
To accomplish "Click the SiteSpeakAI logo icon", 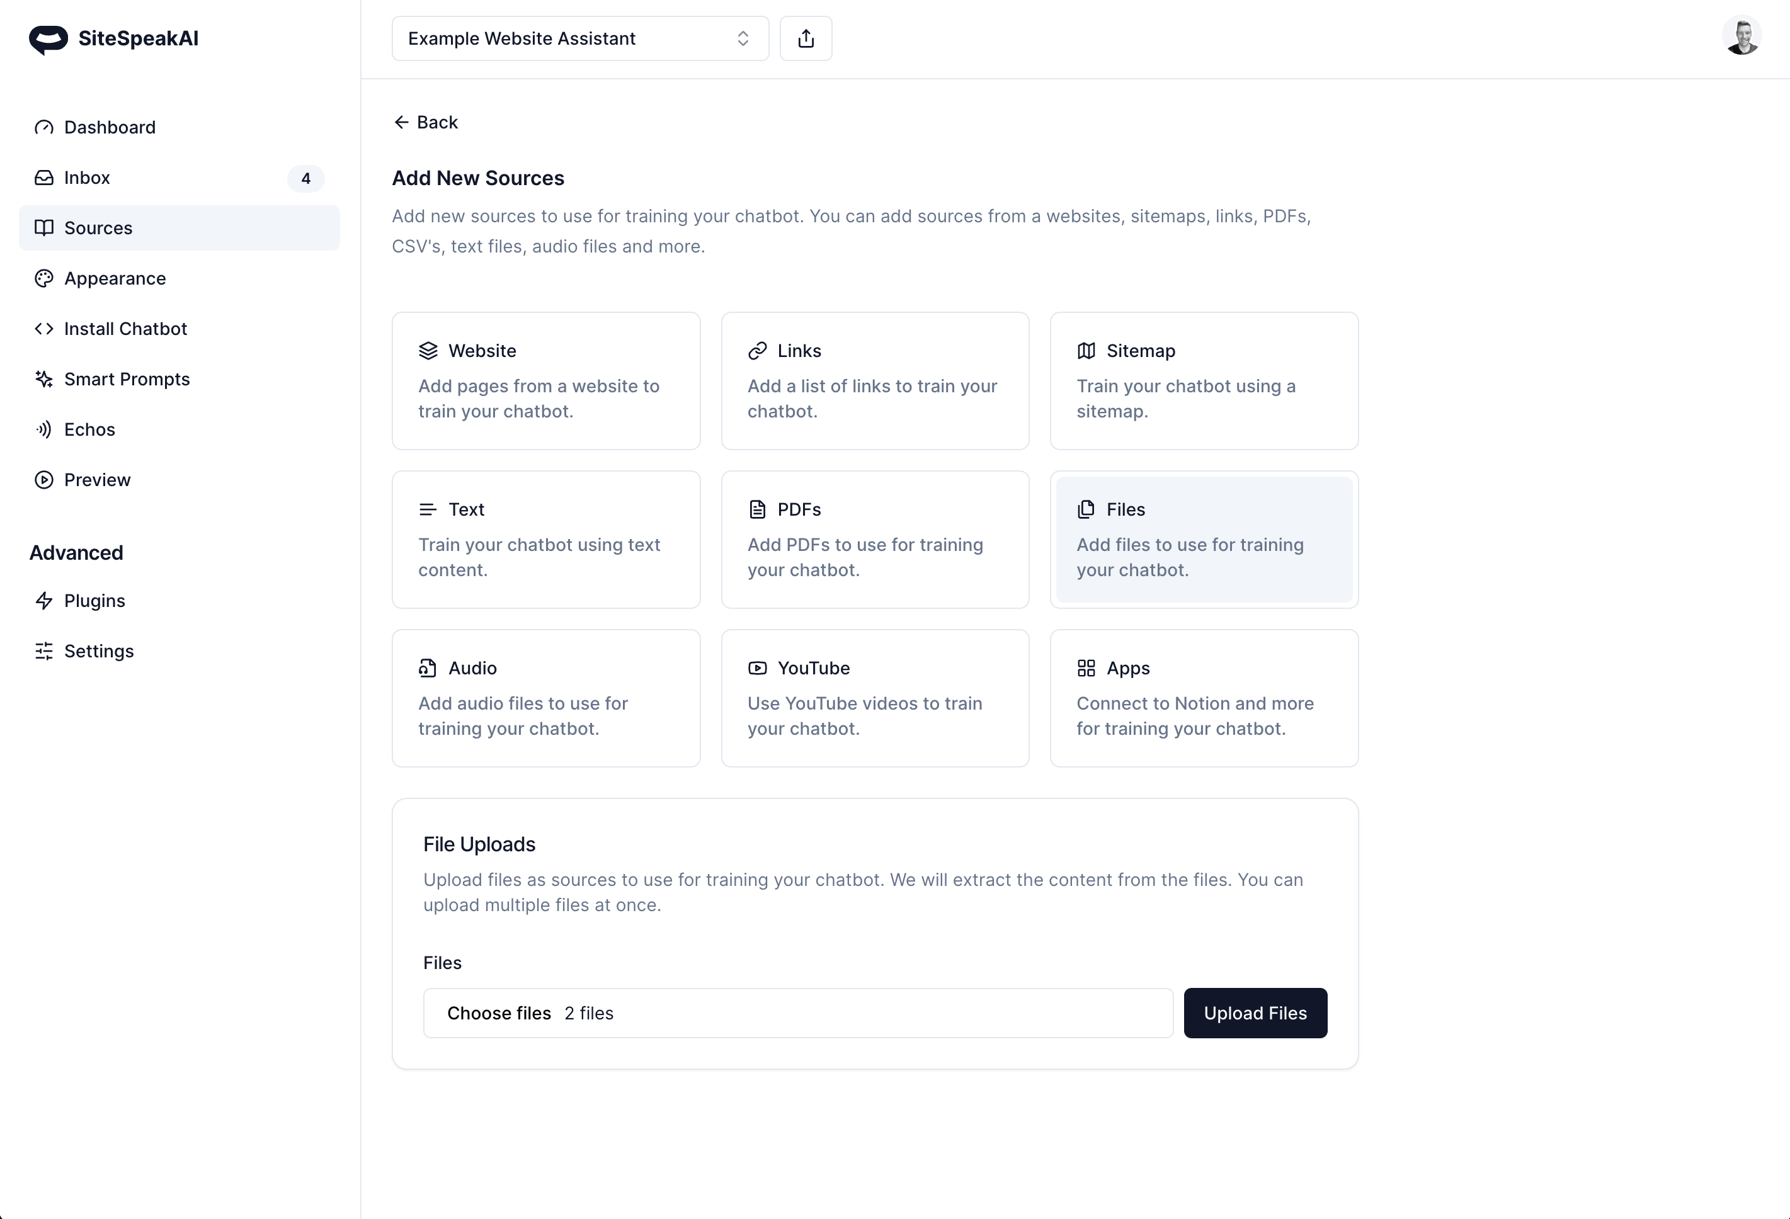I will [x=48, y=39].
